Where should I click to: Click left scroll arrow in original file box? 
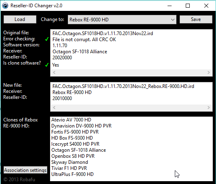click(x=54, y=73)
